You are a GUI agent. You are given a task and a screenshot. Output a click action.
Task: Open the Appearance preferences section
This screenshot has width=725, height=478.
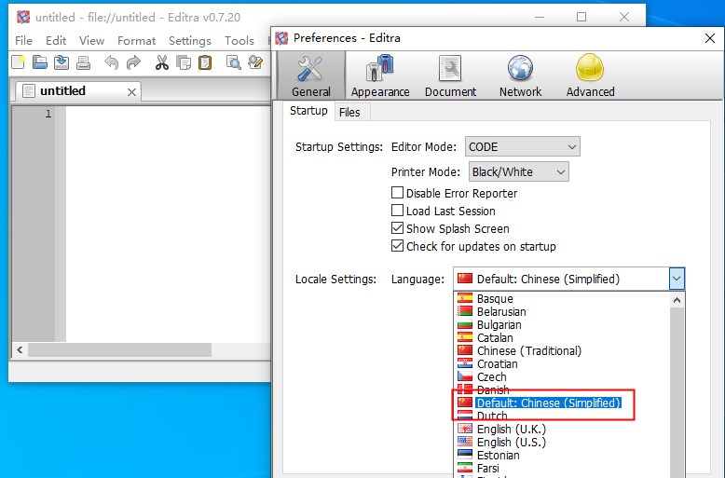[380, 75]
